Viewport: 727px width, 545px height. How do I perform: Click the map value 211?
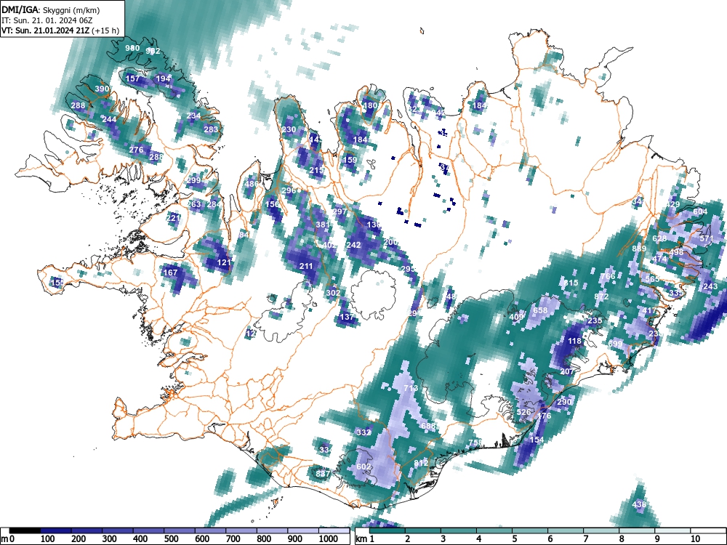click(306, 265)
